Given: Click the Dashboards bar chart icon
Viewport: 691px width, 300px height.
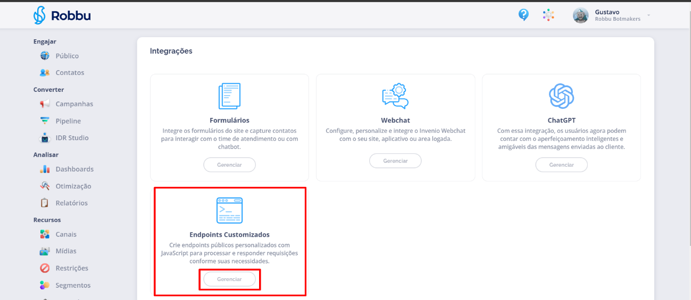Looking at the screenshot, I should point(45,169).
